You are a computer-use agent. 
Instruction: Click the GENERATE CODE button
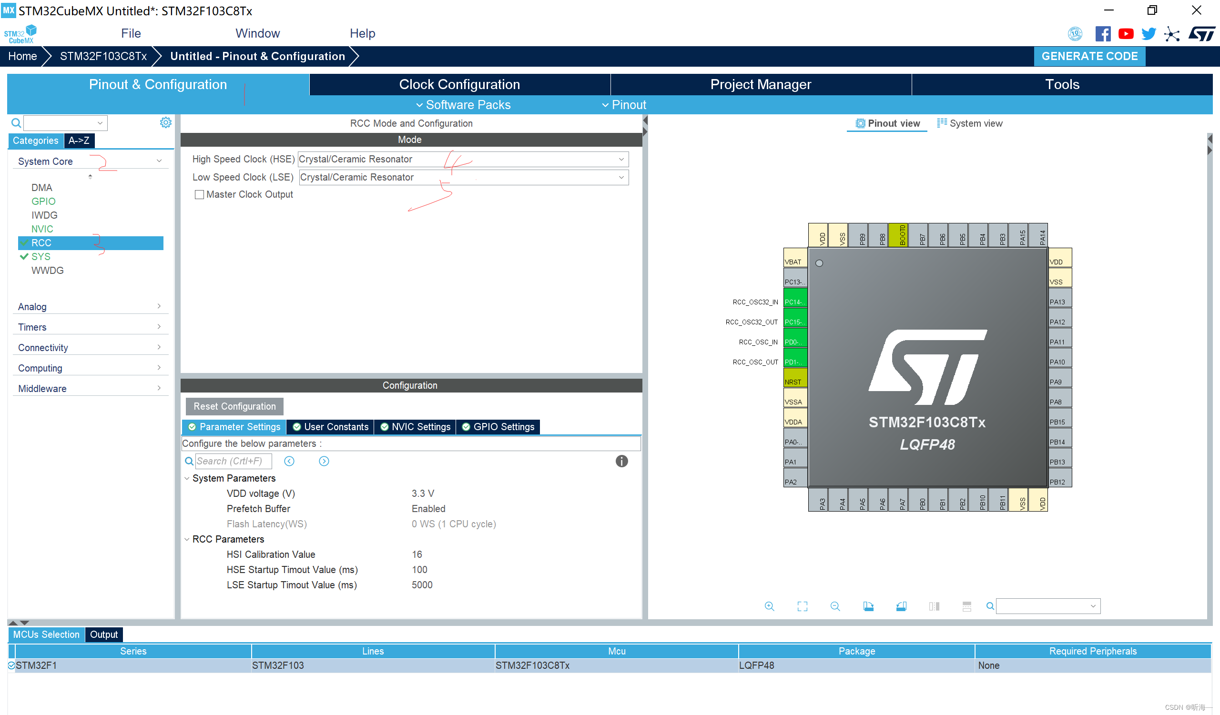tap(1090, 56)
